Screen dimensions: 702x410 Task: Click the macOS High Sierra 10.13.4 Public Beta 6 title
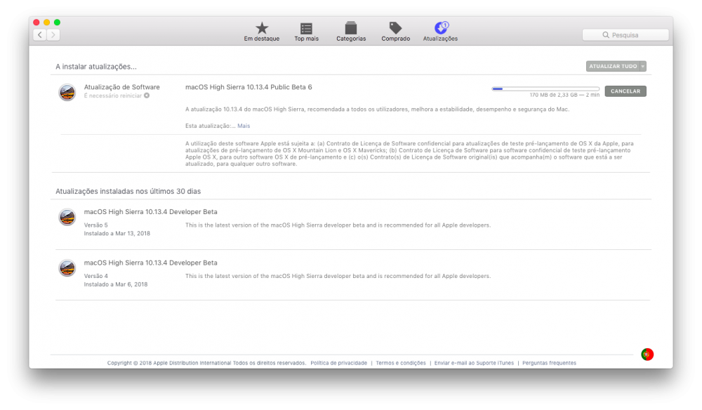pos(249,87)
